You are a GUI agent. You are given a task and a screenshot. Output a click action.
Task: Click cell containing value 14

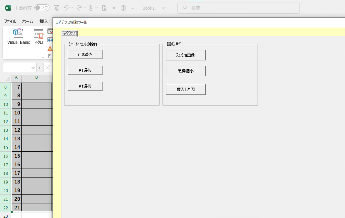point(17,147)
